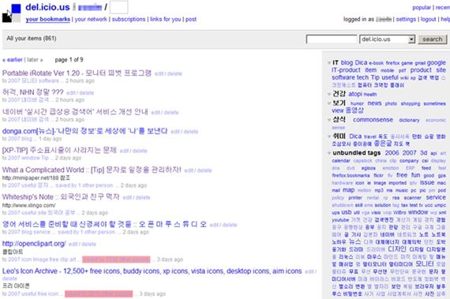Click the All your items (861) heading
Image resolution: width=450 pixels, height=299 pixels.
pos(32,39)
